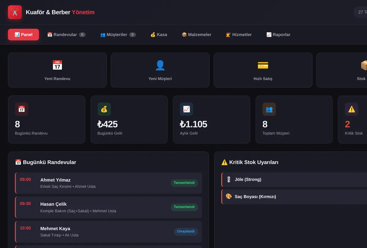Click the Kritik Stok warning icon

[352, 109]
